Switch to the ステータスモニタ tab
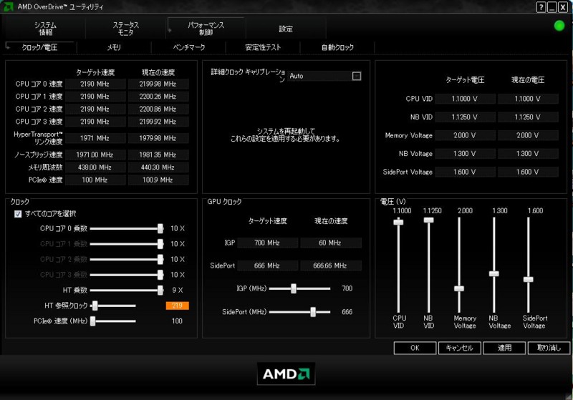 pos(126,29)
